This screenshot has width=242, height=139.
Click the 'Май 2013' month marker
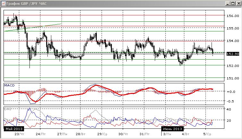tap(14, 129)
